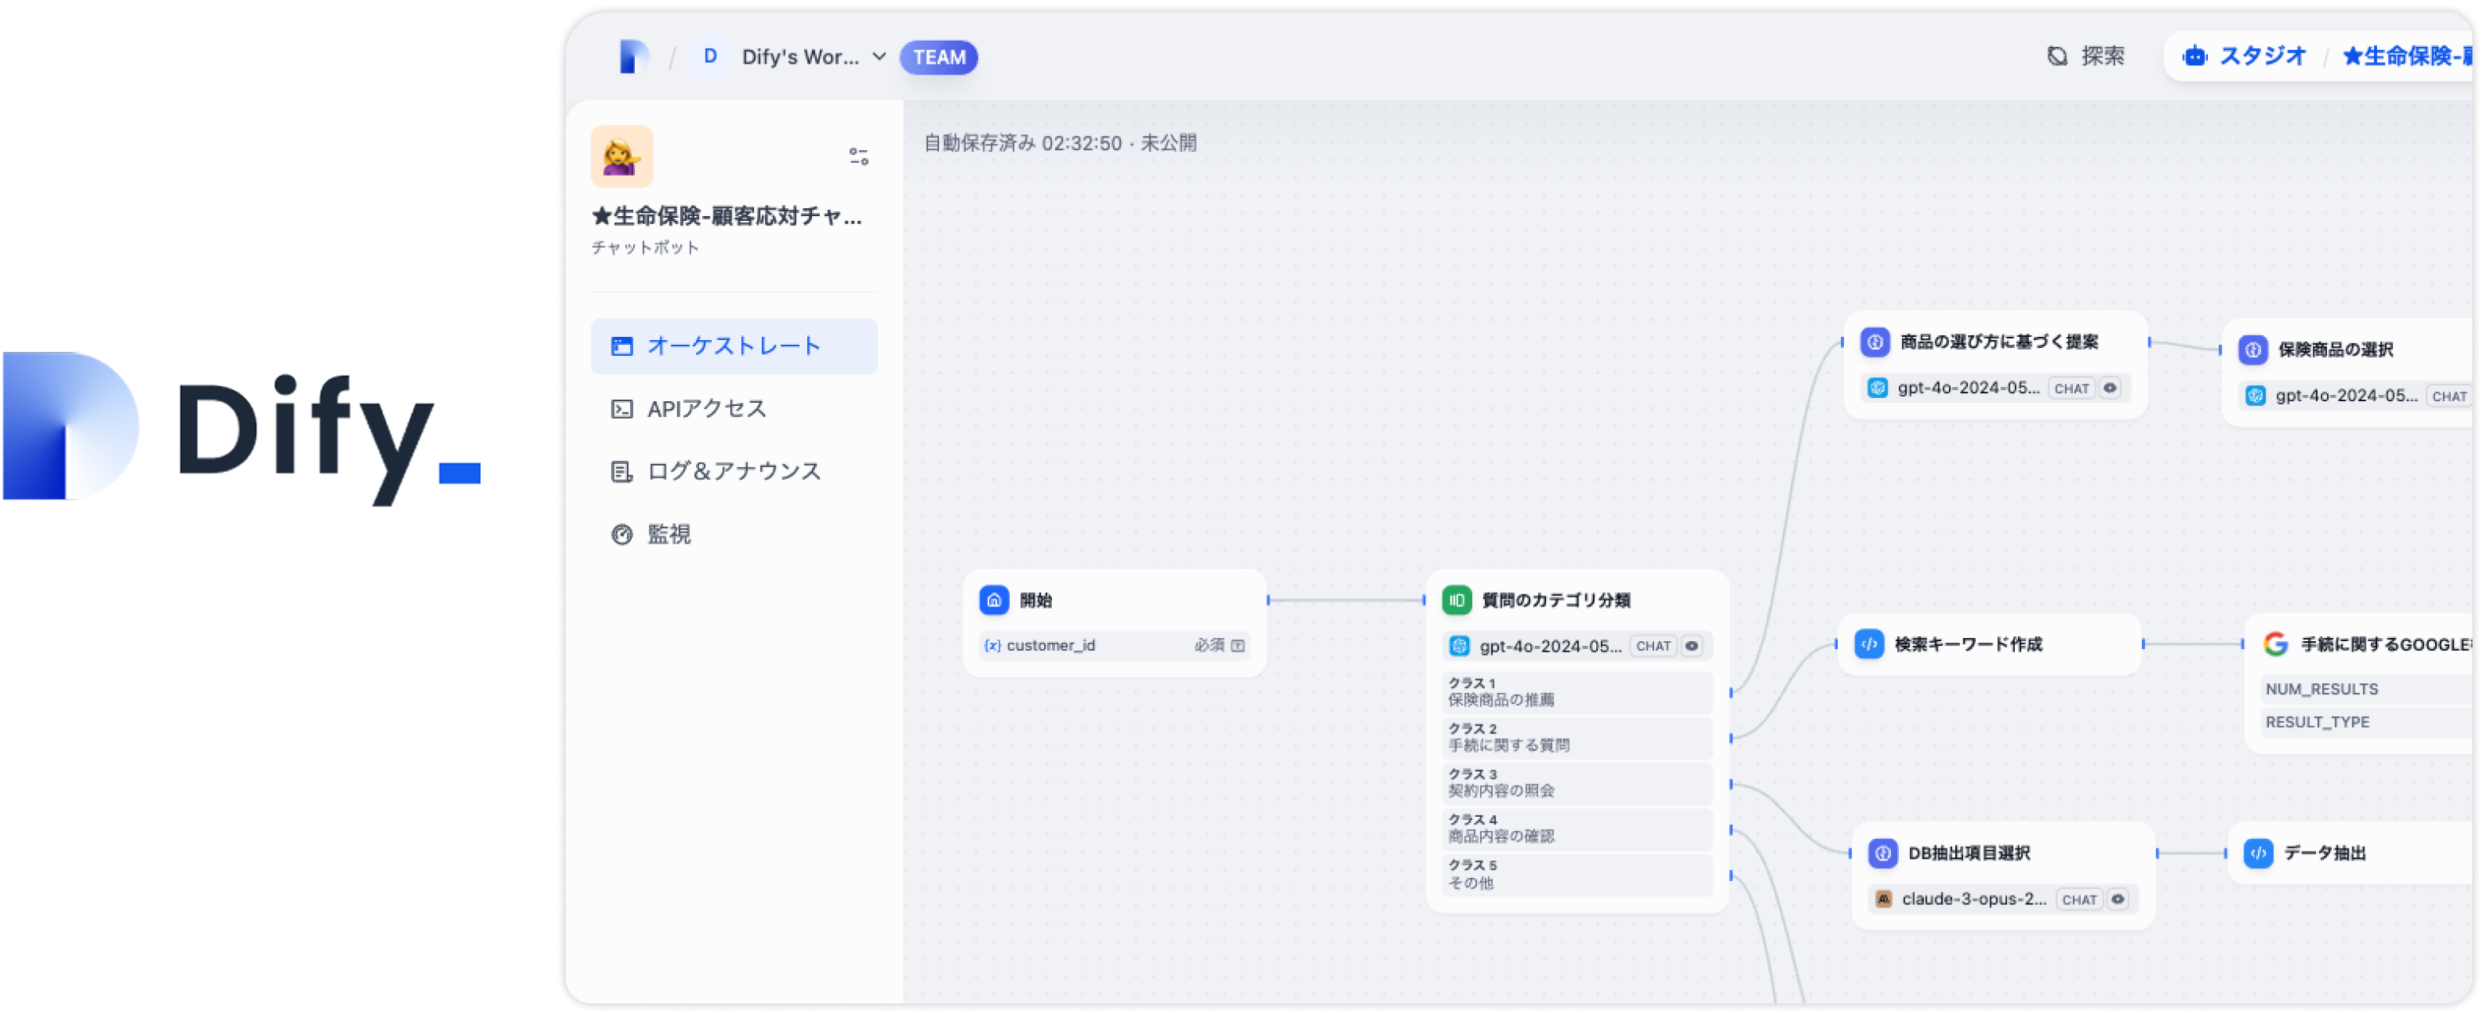
Task: Select APIアクセス in the sidebar
Action: click(x=733, y=408)
